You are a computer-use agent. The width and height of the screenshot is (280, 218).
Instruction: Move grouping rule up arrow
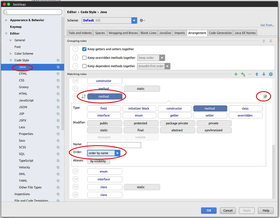[x=264, y=41]
